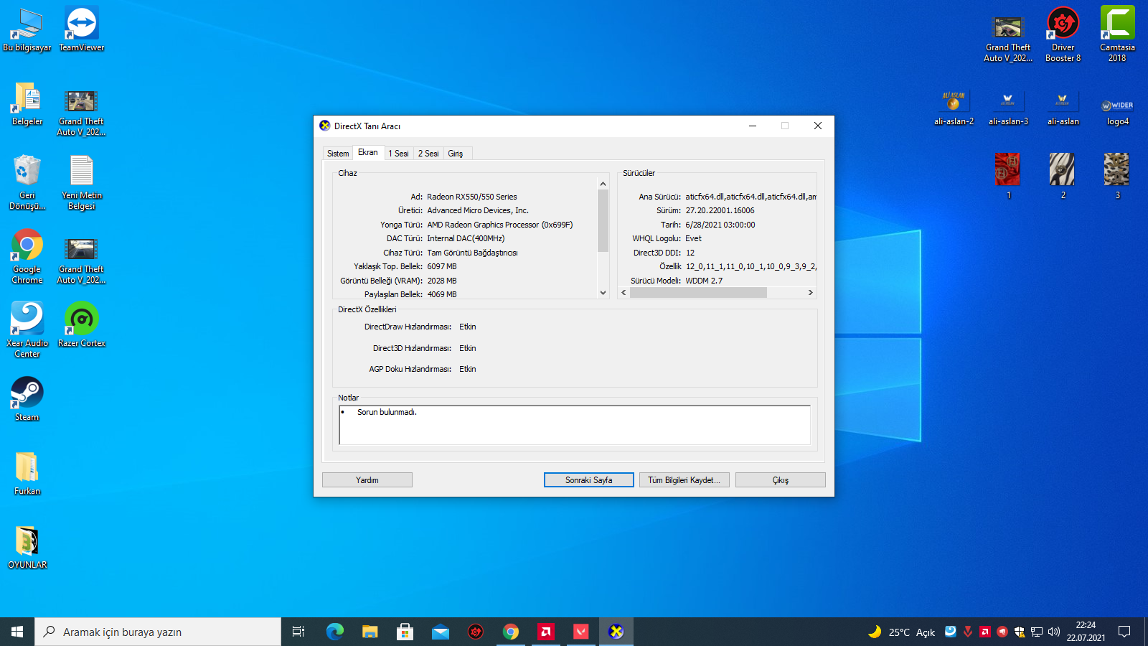Image resolution: width=1148 pixels, height=646 pixels.
Task: Open Mail app from taskbar
Action: pos(441,632)
